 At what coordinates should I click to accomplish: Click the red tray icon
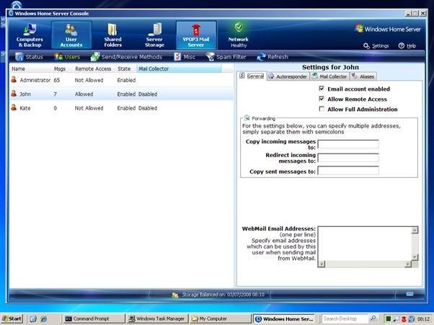[x=404, y=319]
